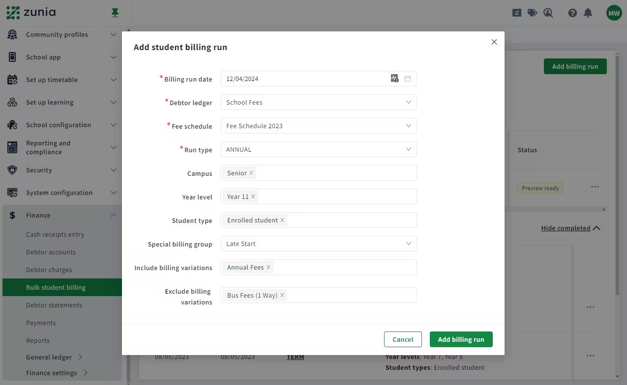Viewport: 627px width, 385px height.
Task: Open the checklist icon in top bar
Action: pyautogui.click(x=516, y=13)
